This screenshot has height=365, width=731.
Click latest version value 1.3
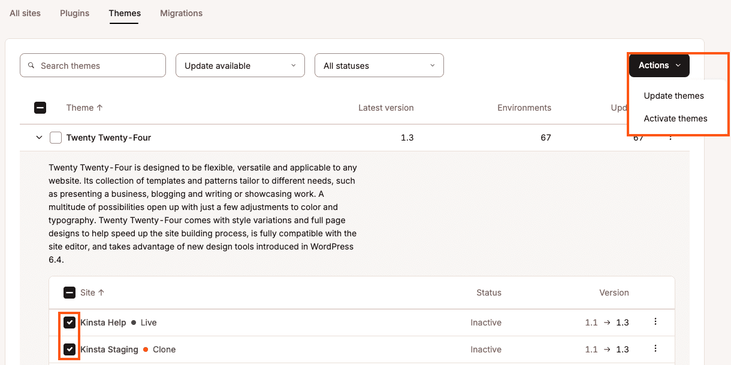[x=407, y=138]
